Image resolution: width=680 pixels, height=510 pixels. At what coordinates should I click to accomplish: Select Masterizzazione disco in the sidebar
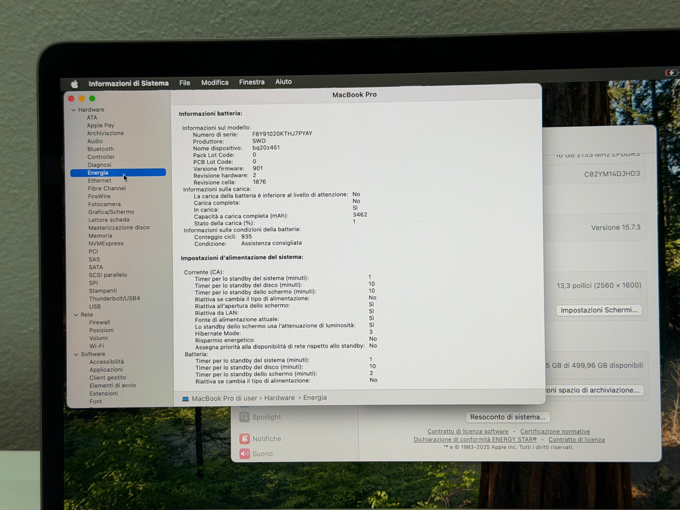[x=119, y=228]
